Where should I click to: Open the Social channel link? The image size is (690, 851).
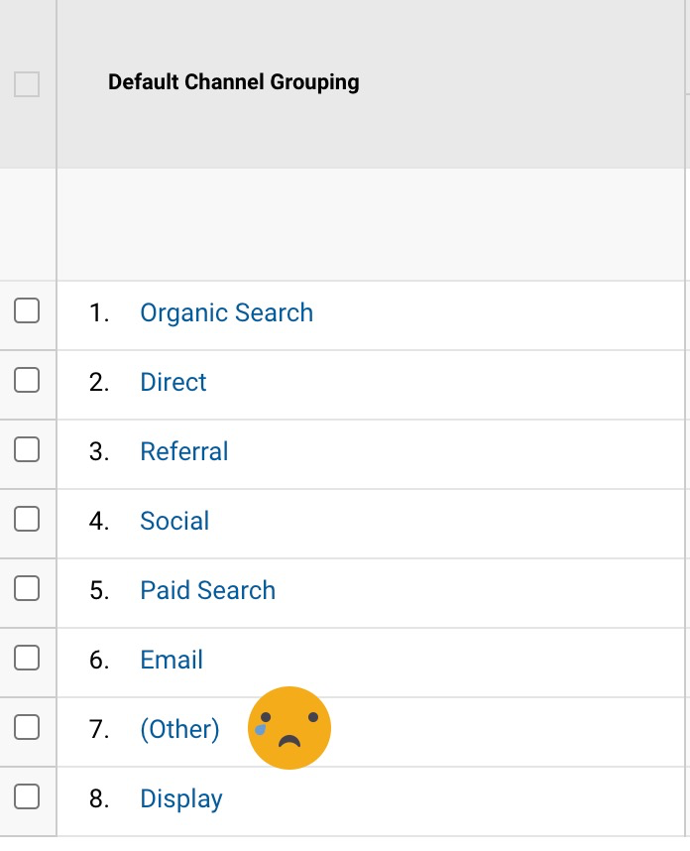[x=174, y=521]
